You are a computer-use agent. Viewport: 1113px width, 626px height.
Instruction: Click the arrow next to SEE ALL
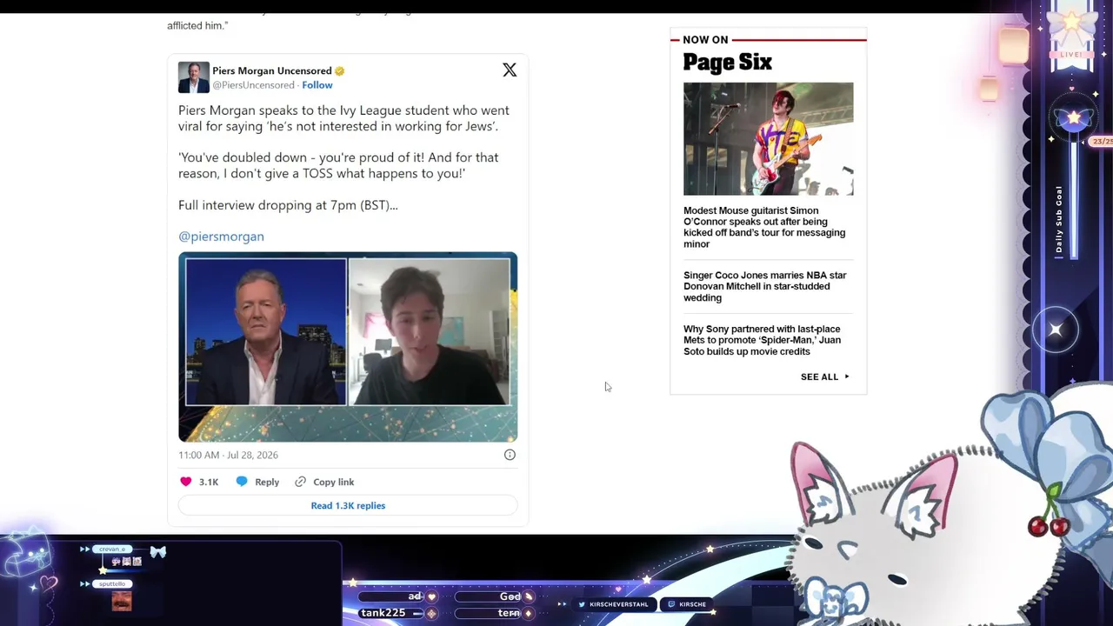(x=847, y=376)
